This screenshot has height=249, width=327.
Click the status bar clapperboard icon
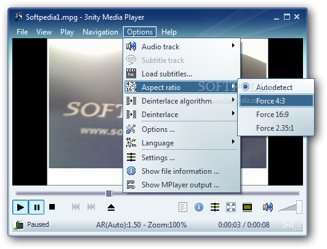[18, 225]
